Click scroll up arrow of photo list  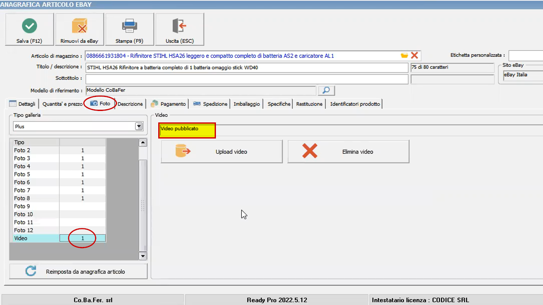(x=143, y=143)
